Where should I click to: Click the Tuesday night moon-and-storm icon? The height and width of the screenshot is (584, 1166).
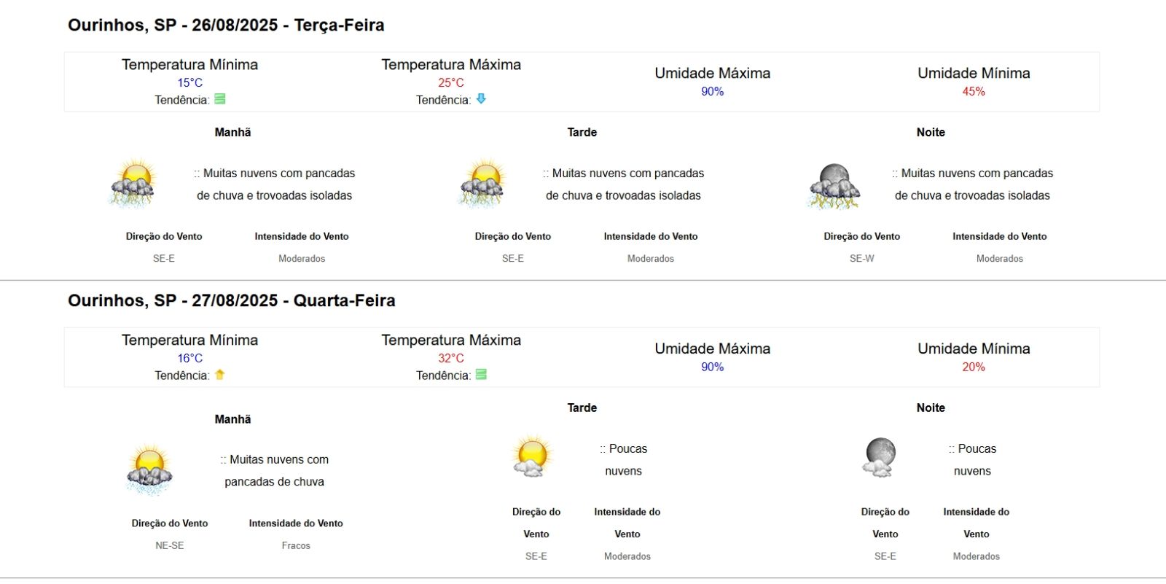[834, 186]
